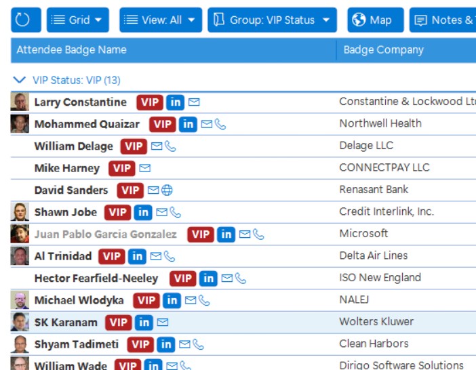Viewport: 476px width, 370px height.
Task: Click Juan Pablo Garcia Gonzalez's photo thumbnail
Action: click(x=20, y=234)
